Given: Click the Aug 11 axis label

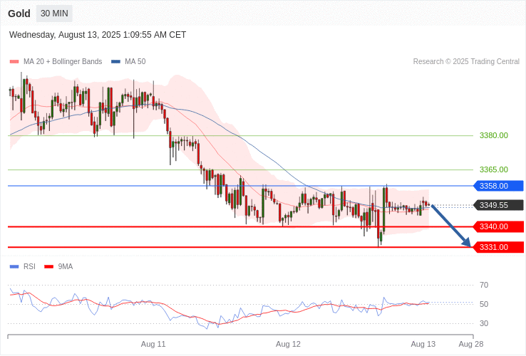Looking at the screenshot, I should point(153,344).
